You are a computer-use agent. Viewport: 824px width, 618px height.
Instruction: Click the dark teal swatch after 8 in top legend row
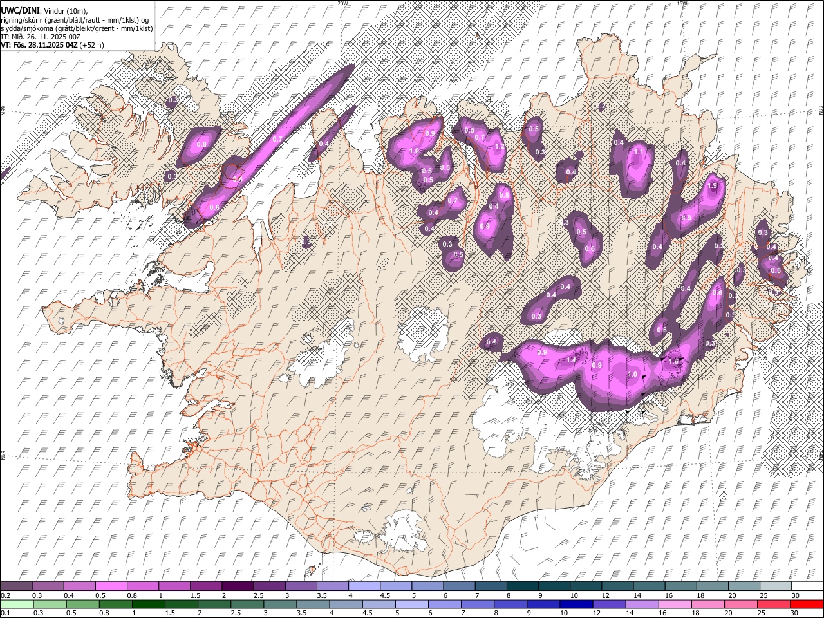click(x=521, y=586)
